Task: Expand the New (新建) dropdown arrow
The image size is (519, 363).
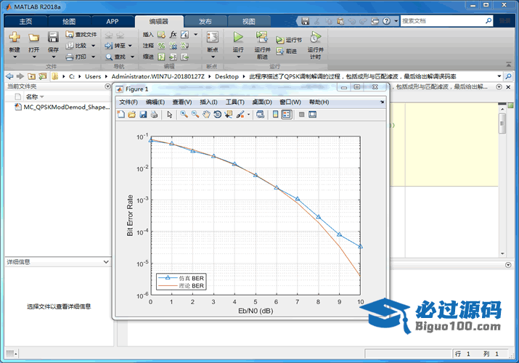Action: [15, 56]
